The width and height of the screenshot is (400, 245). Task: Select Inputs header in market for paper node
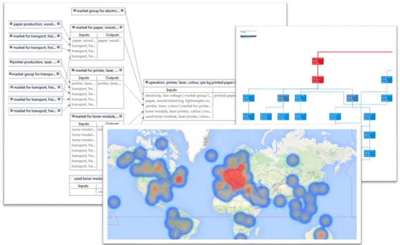[84, 35]
